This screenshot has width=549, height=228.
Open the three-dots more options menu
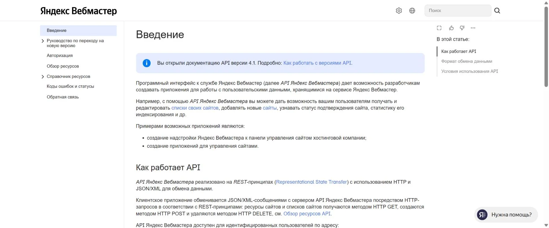(x=473, y=28)
